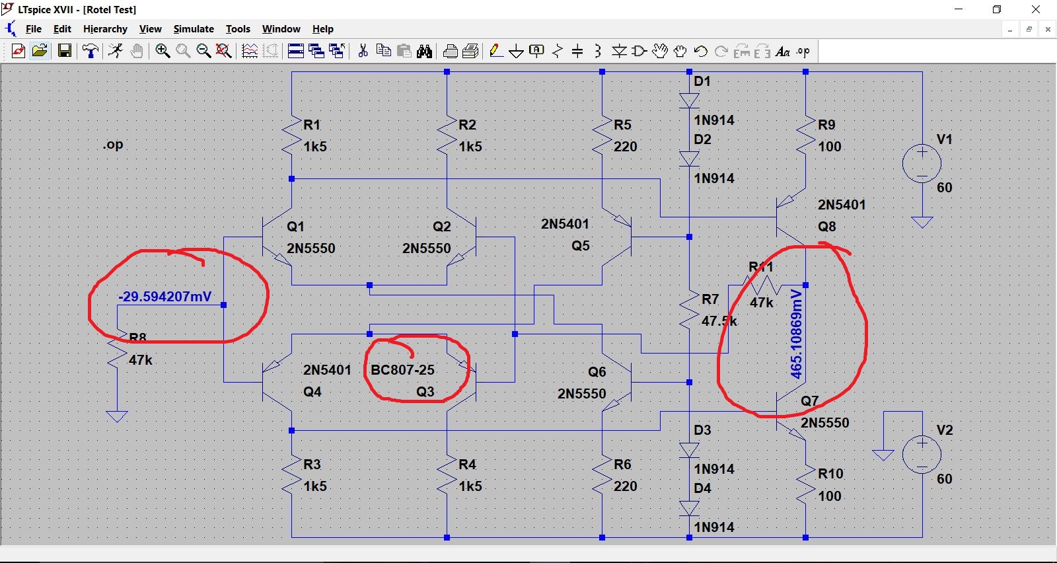Tile windows with the Tile icon
The height and width of the screenshot is (563, 1057).
tap(296, 51)
